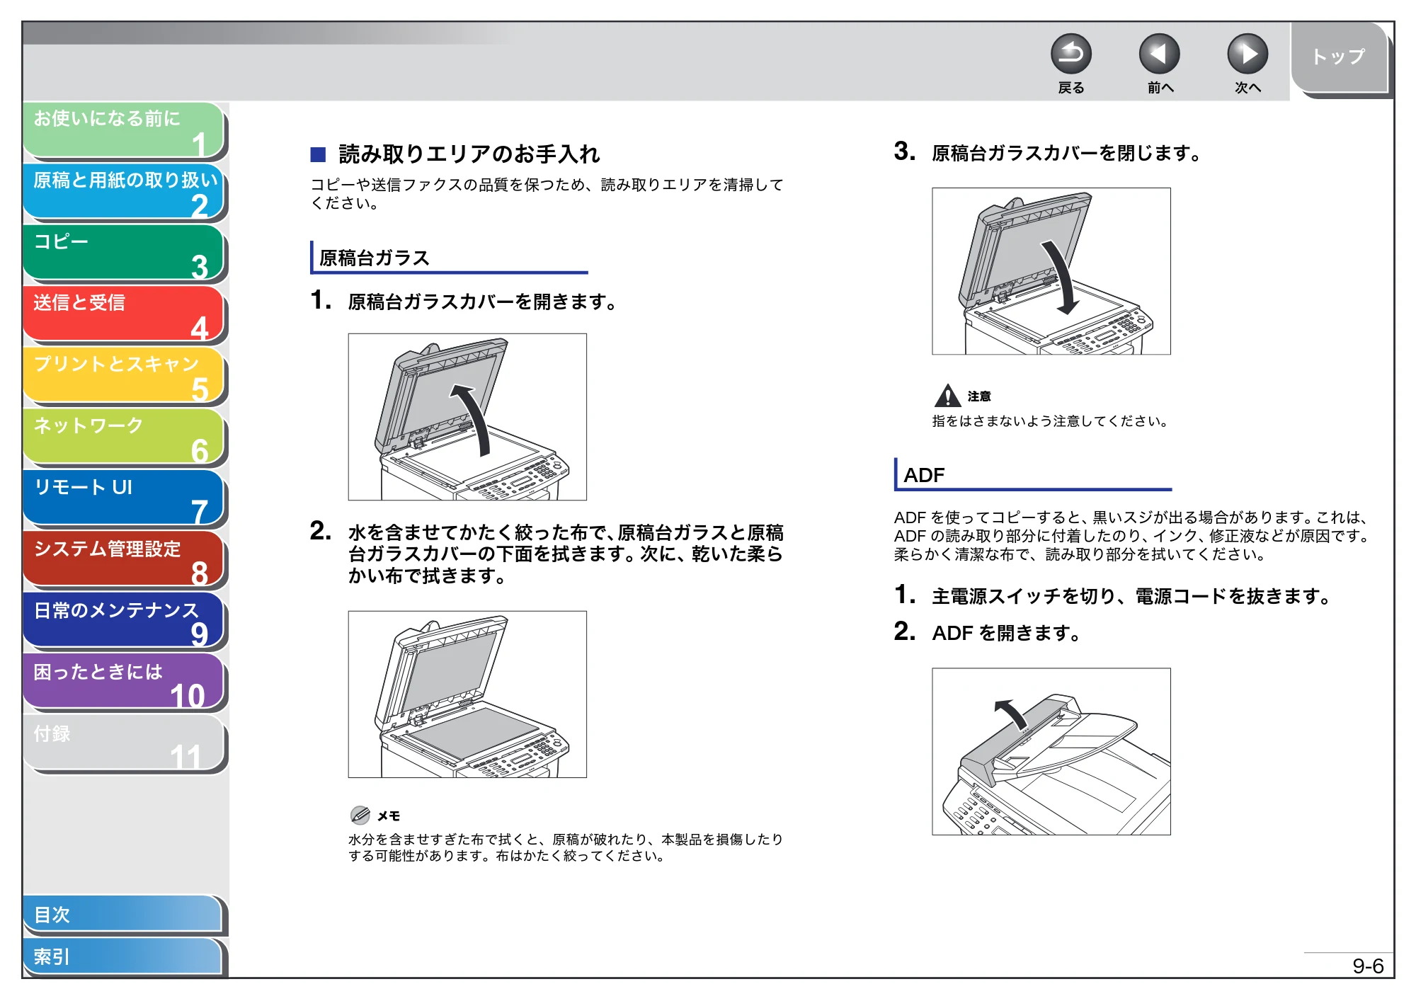1416x1001 pixels.
Task: Open chapter 2 原稿と用紙の取り扱い
Action: point(124,192)
